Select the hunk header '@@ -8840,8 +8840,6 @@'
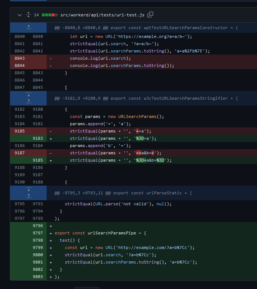The width and height of the screenshot is (257, 289). pos(81,28)
